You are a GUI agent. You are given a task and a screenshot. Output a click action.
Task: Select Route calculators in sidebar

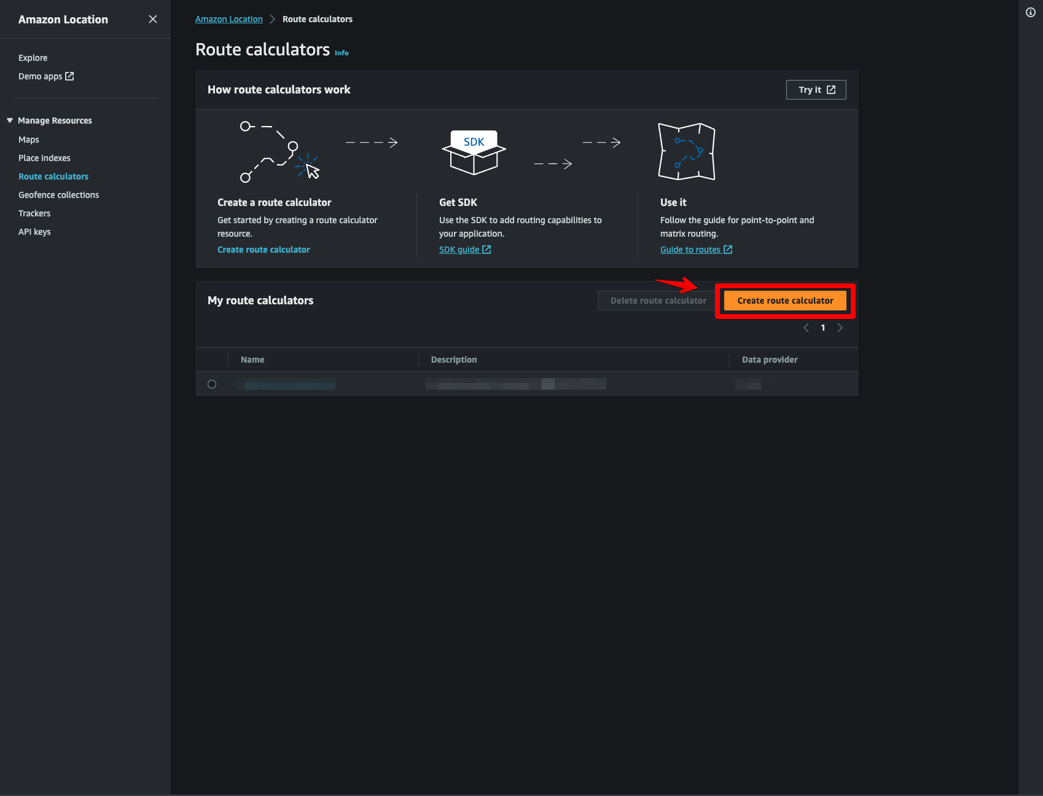53,176
